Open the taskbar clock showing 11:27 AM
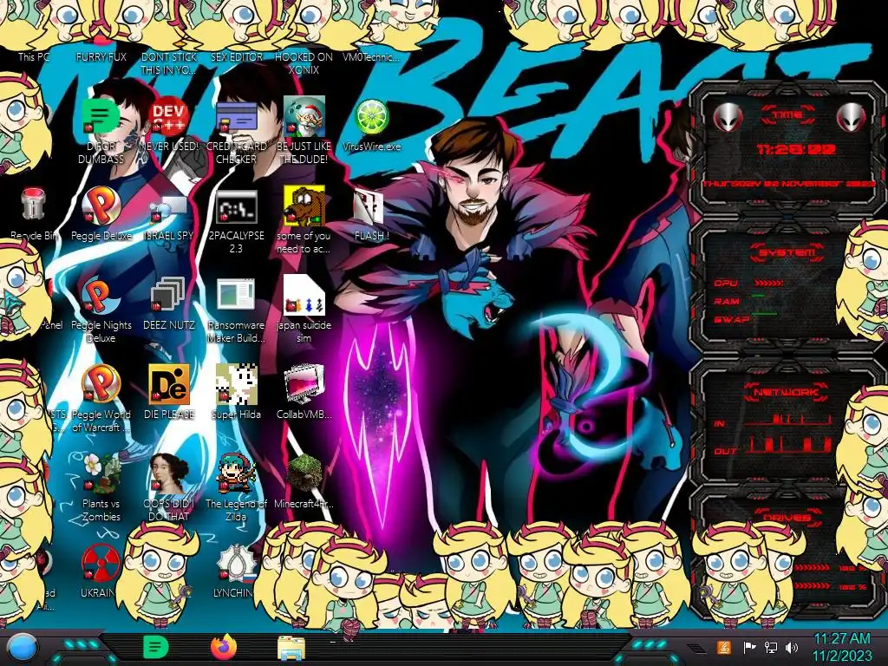This screenshot has width=888, height=666. 842,647
